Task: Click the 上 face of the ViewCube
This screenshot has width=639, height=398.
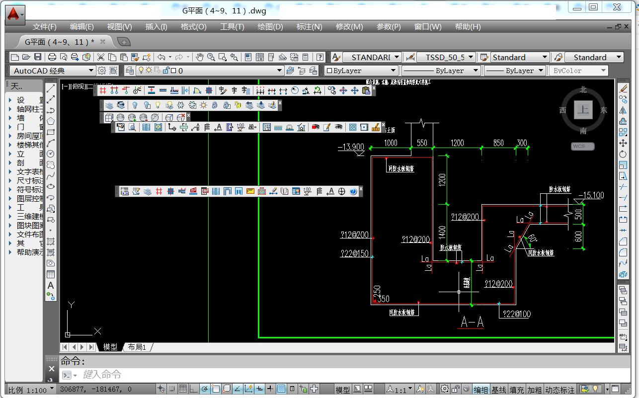Action: pos(583,110)
